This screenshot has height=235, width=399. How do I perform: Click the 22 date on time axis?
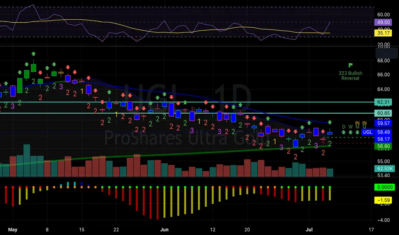click(x=116, y=230)
